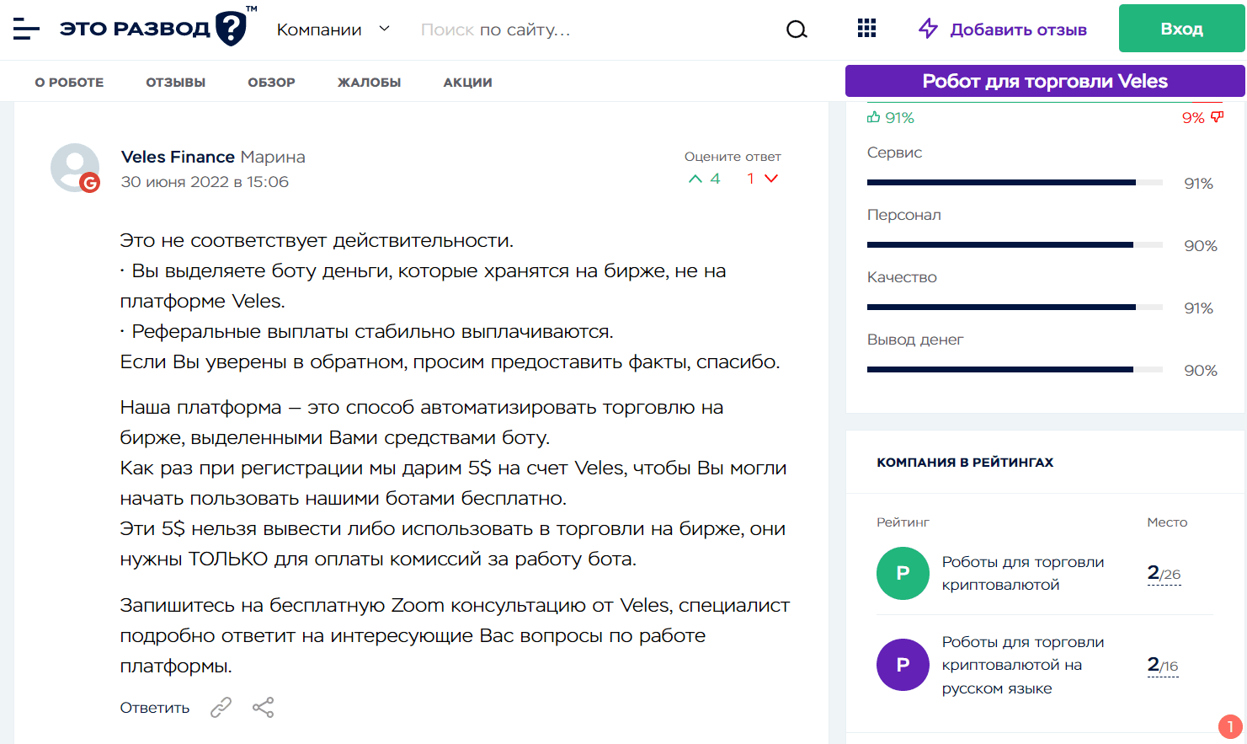Click the Робот для торговли Veles banner
Image resolution: width=1247 pixels, height=744 pixels.
(1045, 81)
